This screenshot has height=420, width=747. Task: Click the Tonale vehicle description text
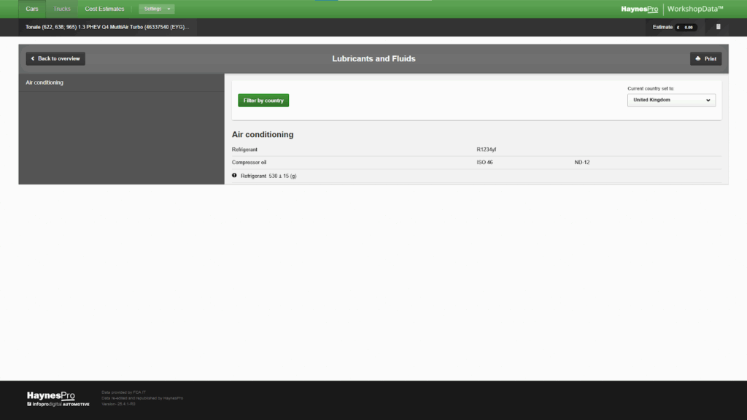(x=107, y=27)
